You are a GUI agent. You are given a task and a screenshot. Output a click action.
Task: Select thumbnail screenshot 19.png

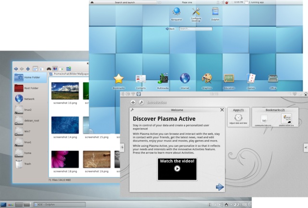pyautogui.click(x=97, y=159)
